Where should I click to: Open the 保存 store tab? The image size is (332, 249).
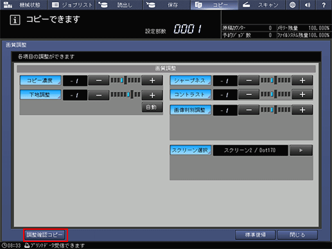tap(166, 4)
